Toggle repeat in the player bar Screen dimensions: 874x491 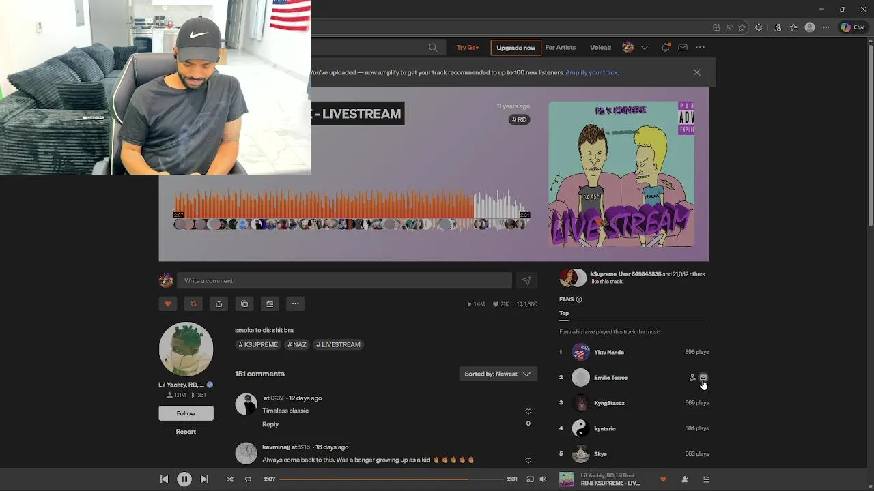pos(248,479)
